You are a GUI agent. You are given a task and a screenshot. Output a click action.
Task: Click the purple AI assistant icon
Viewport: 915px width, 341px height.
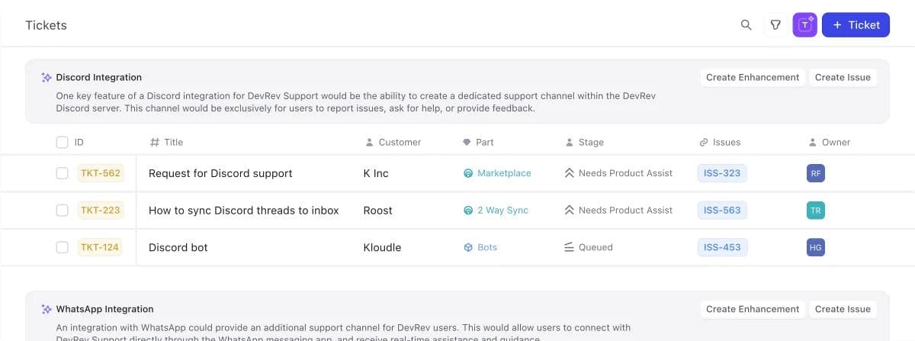(804, 25)
